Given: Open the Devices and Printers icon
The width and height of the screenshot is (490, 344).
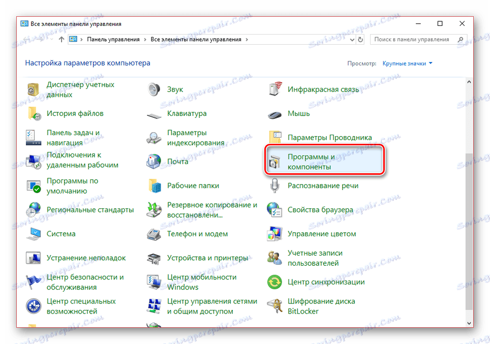Looking at the screenshot, I should 154,259.
